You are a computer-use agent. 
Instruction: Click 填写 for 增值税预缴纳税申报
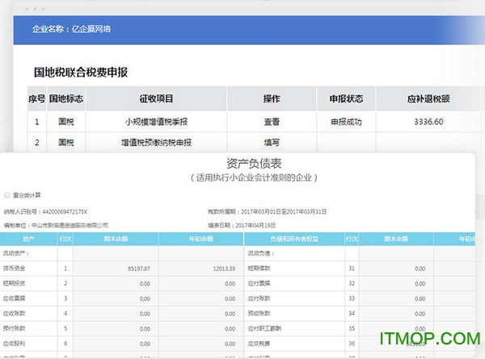pyautogui.click(x=272, y=143)
